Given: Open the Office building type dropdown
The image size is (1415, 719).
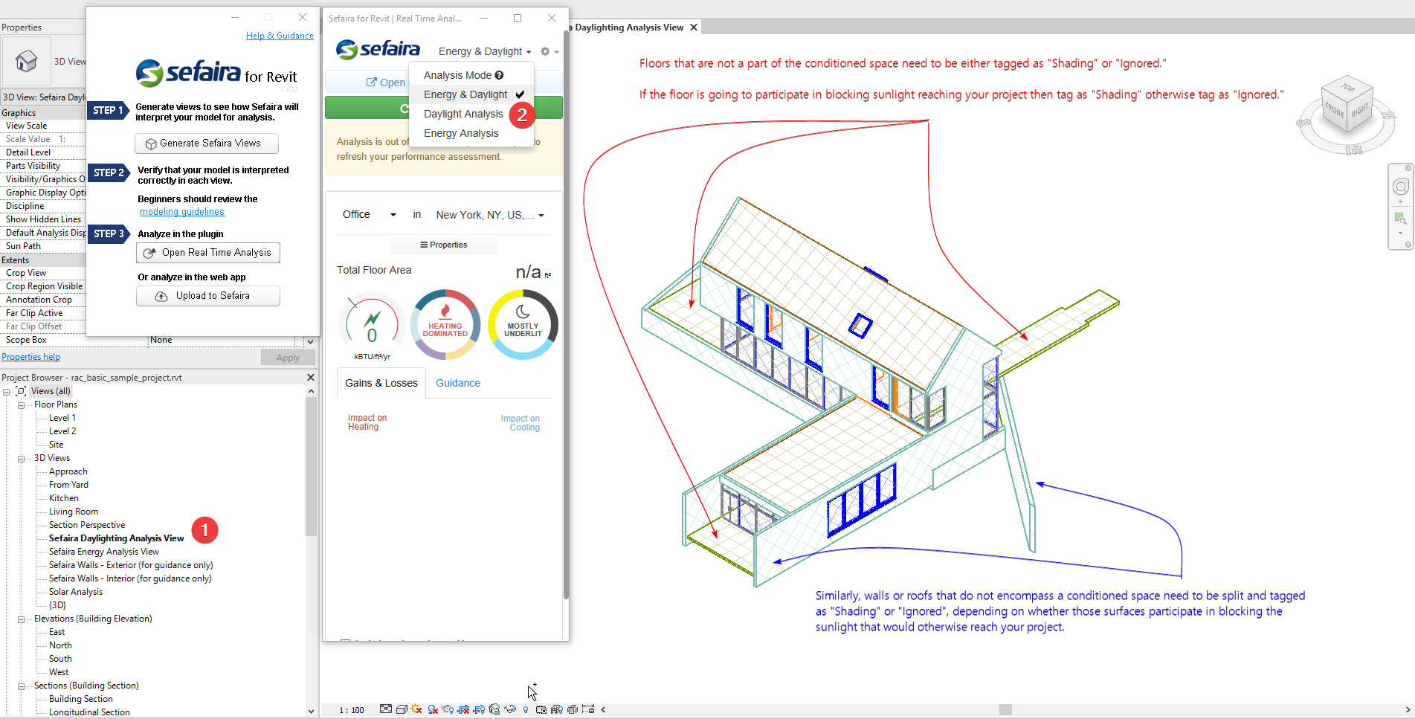Looking at the screenshot, I should click(x=370, y=215).
